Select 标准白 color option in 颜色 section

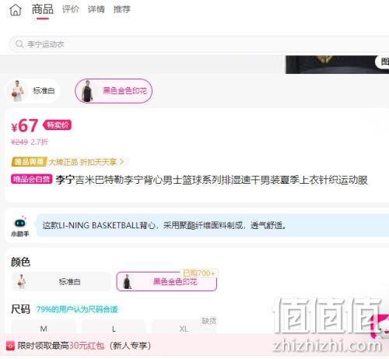click(61, 281)
